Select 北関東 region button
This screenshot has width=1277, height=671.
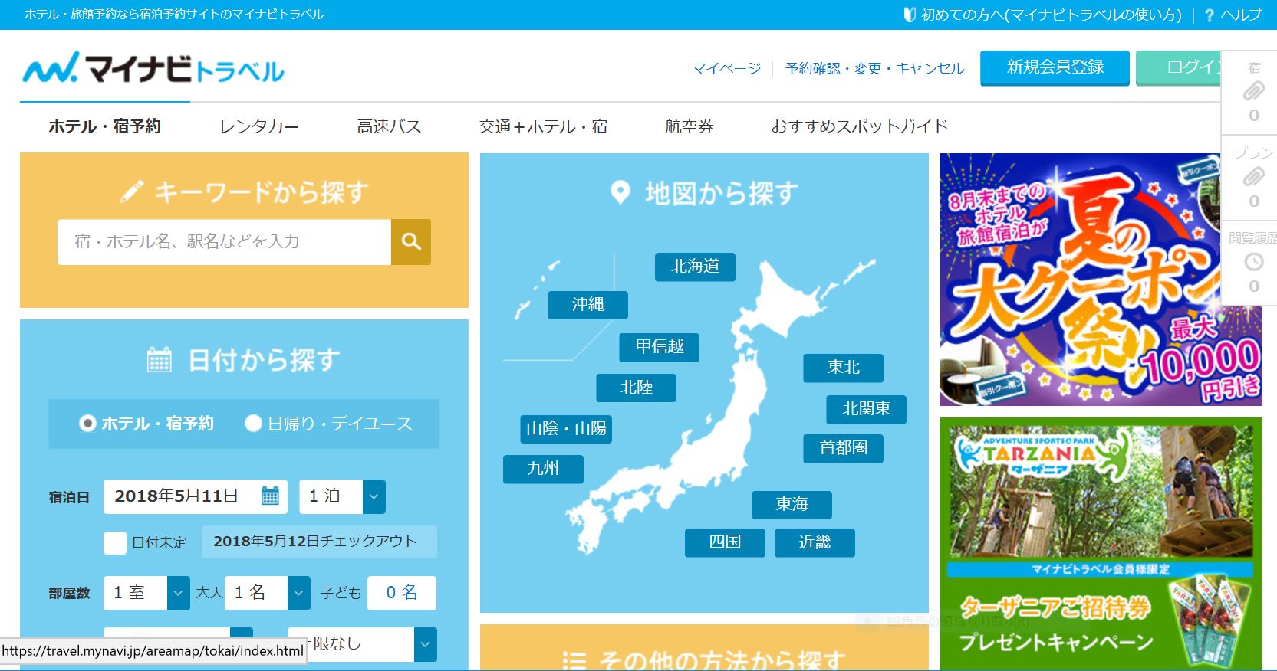pyautogui.click(x=867, y=409)
